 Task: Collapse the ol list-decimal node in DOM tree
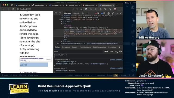coord(60,20)
